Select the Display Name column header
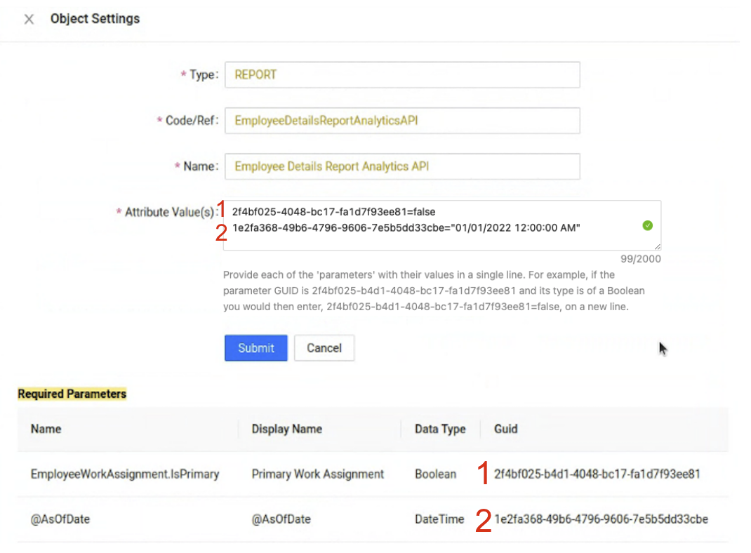Screen dimensions: 751x553 286,429
